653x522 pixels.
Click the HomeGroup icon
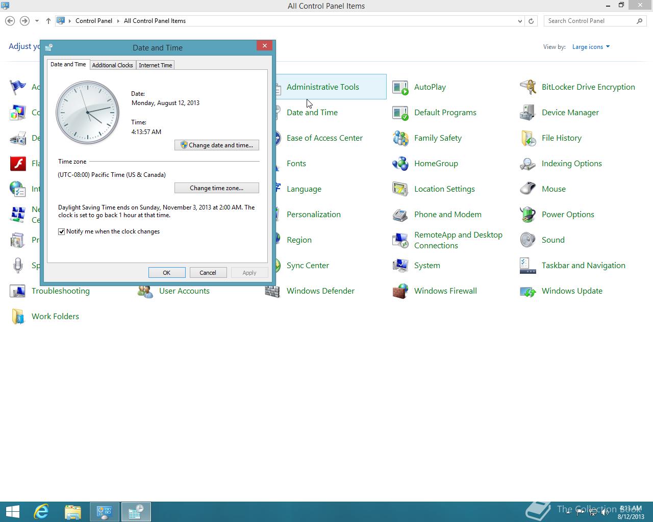click(x=400, y=164)
